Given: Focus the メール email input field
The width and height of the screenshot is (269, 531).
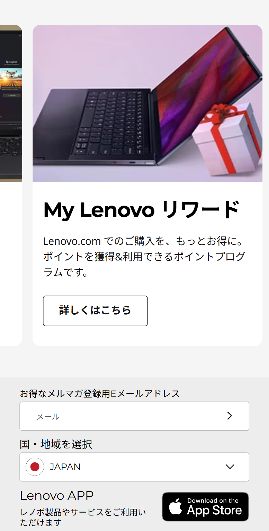Looking at the screenshot, I should tap(134, 416).
